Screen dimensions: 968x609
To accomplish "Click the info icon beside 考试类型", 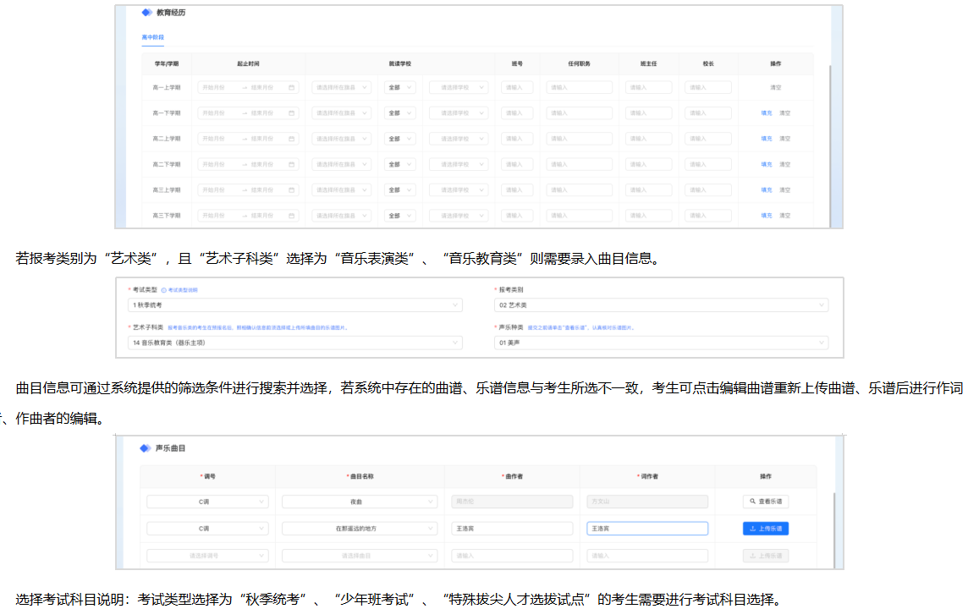I will (x=163, y=290).
